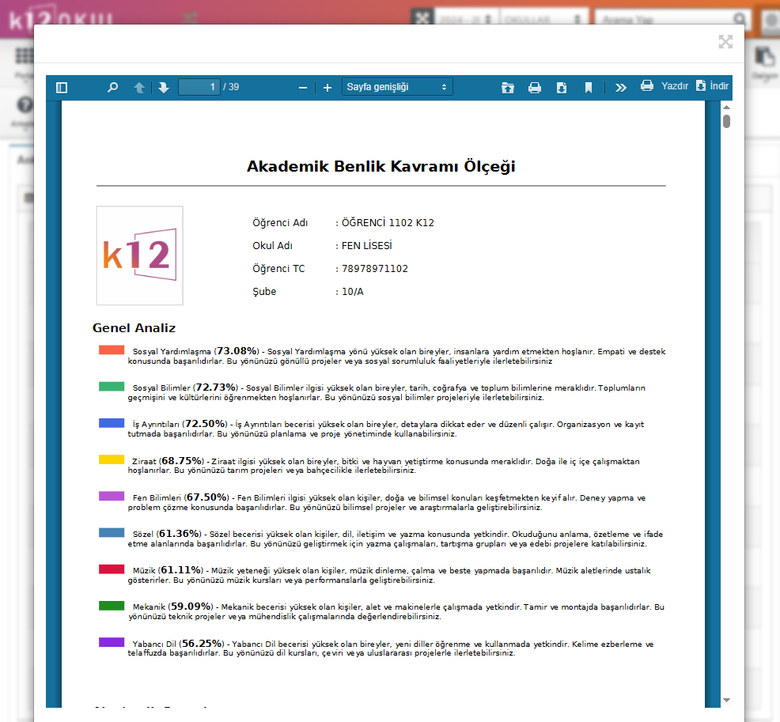
Task: Click the scroll up arrow of PDF scrollbar
Action: click(726, 107)
